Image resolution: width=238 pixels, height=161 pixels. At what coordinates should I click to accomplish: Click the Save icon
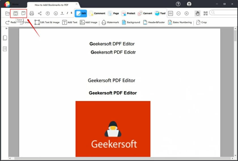point(16,13)
